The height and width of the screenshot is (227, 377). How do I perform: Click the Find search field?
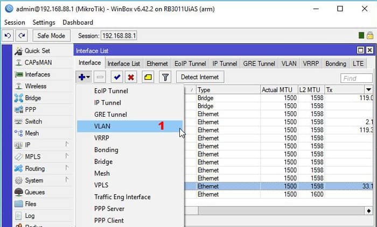coord(357,79)
